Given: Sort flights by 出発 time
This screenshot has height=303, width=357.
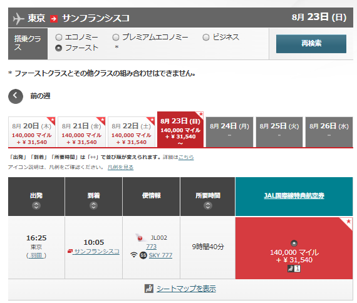Looking at the screenshot, I should pos(36,206).
